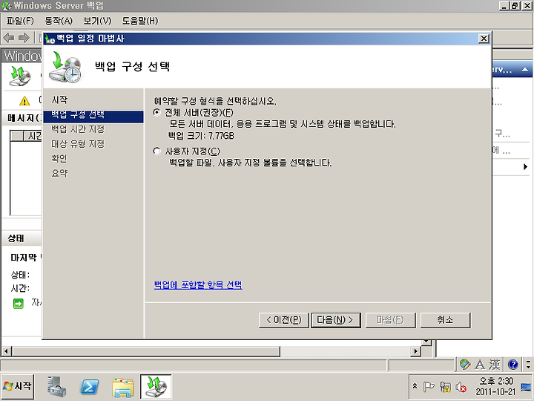This screenshot has height=401, width=534.
Task: Click the 백업 크기: 7.77GB text
Action: 201,136
